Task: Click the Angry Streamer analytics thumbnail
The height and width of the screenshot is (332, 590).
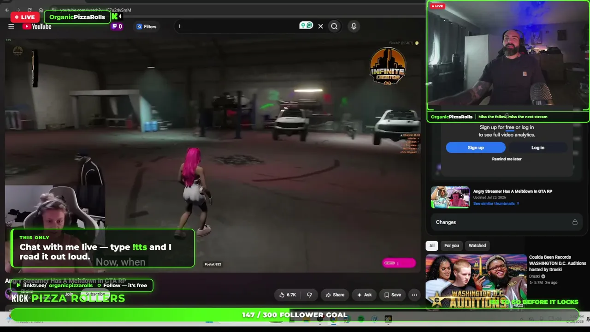Action: click(x=450, y=197)
